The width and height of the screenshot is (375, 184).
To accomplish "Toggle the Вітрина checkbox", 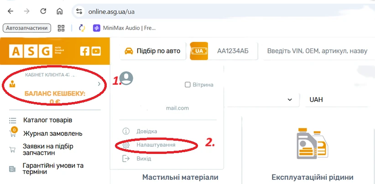I will (187, 85).
